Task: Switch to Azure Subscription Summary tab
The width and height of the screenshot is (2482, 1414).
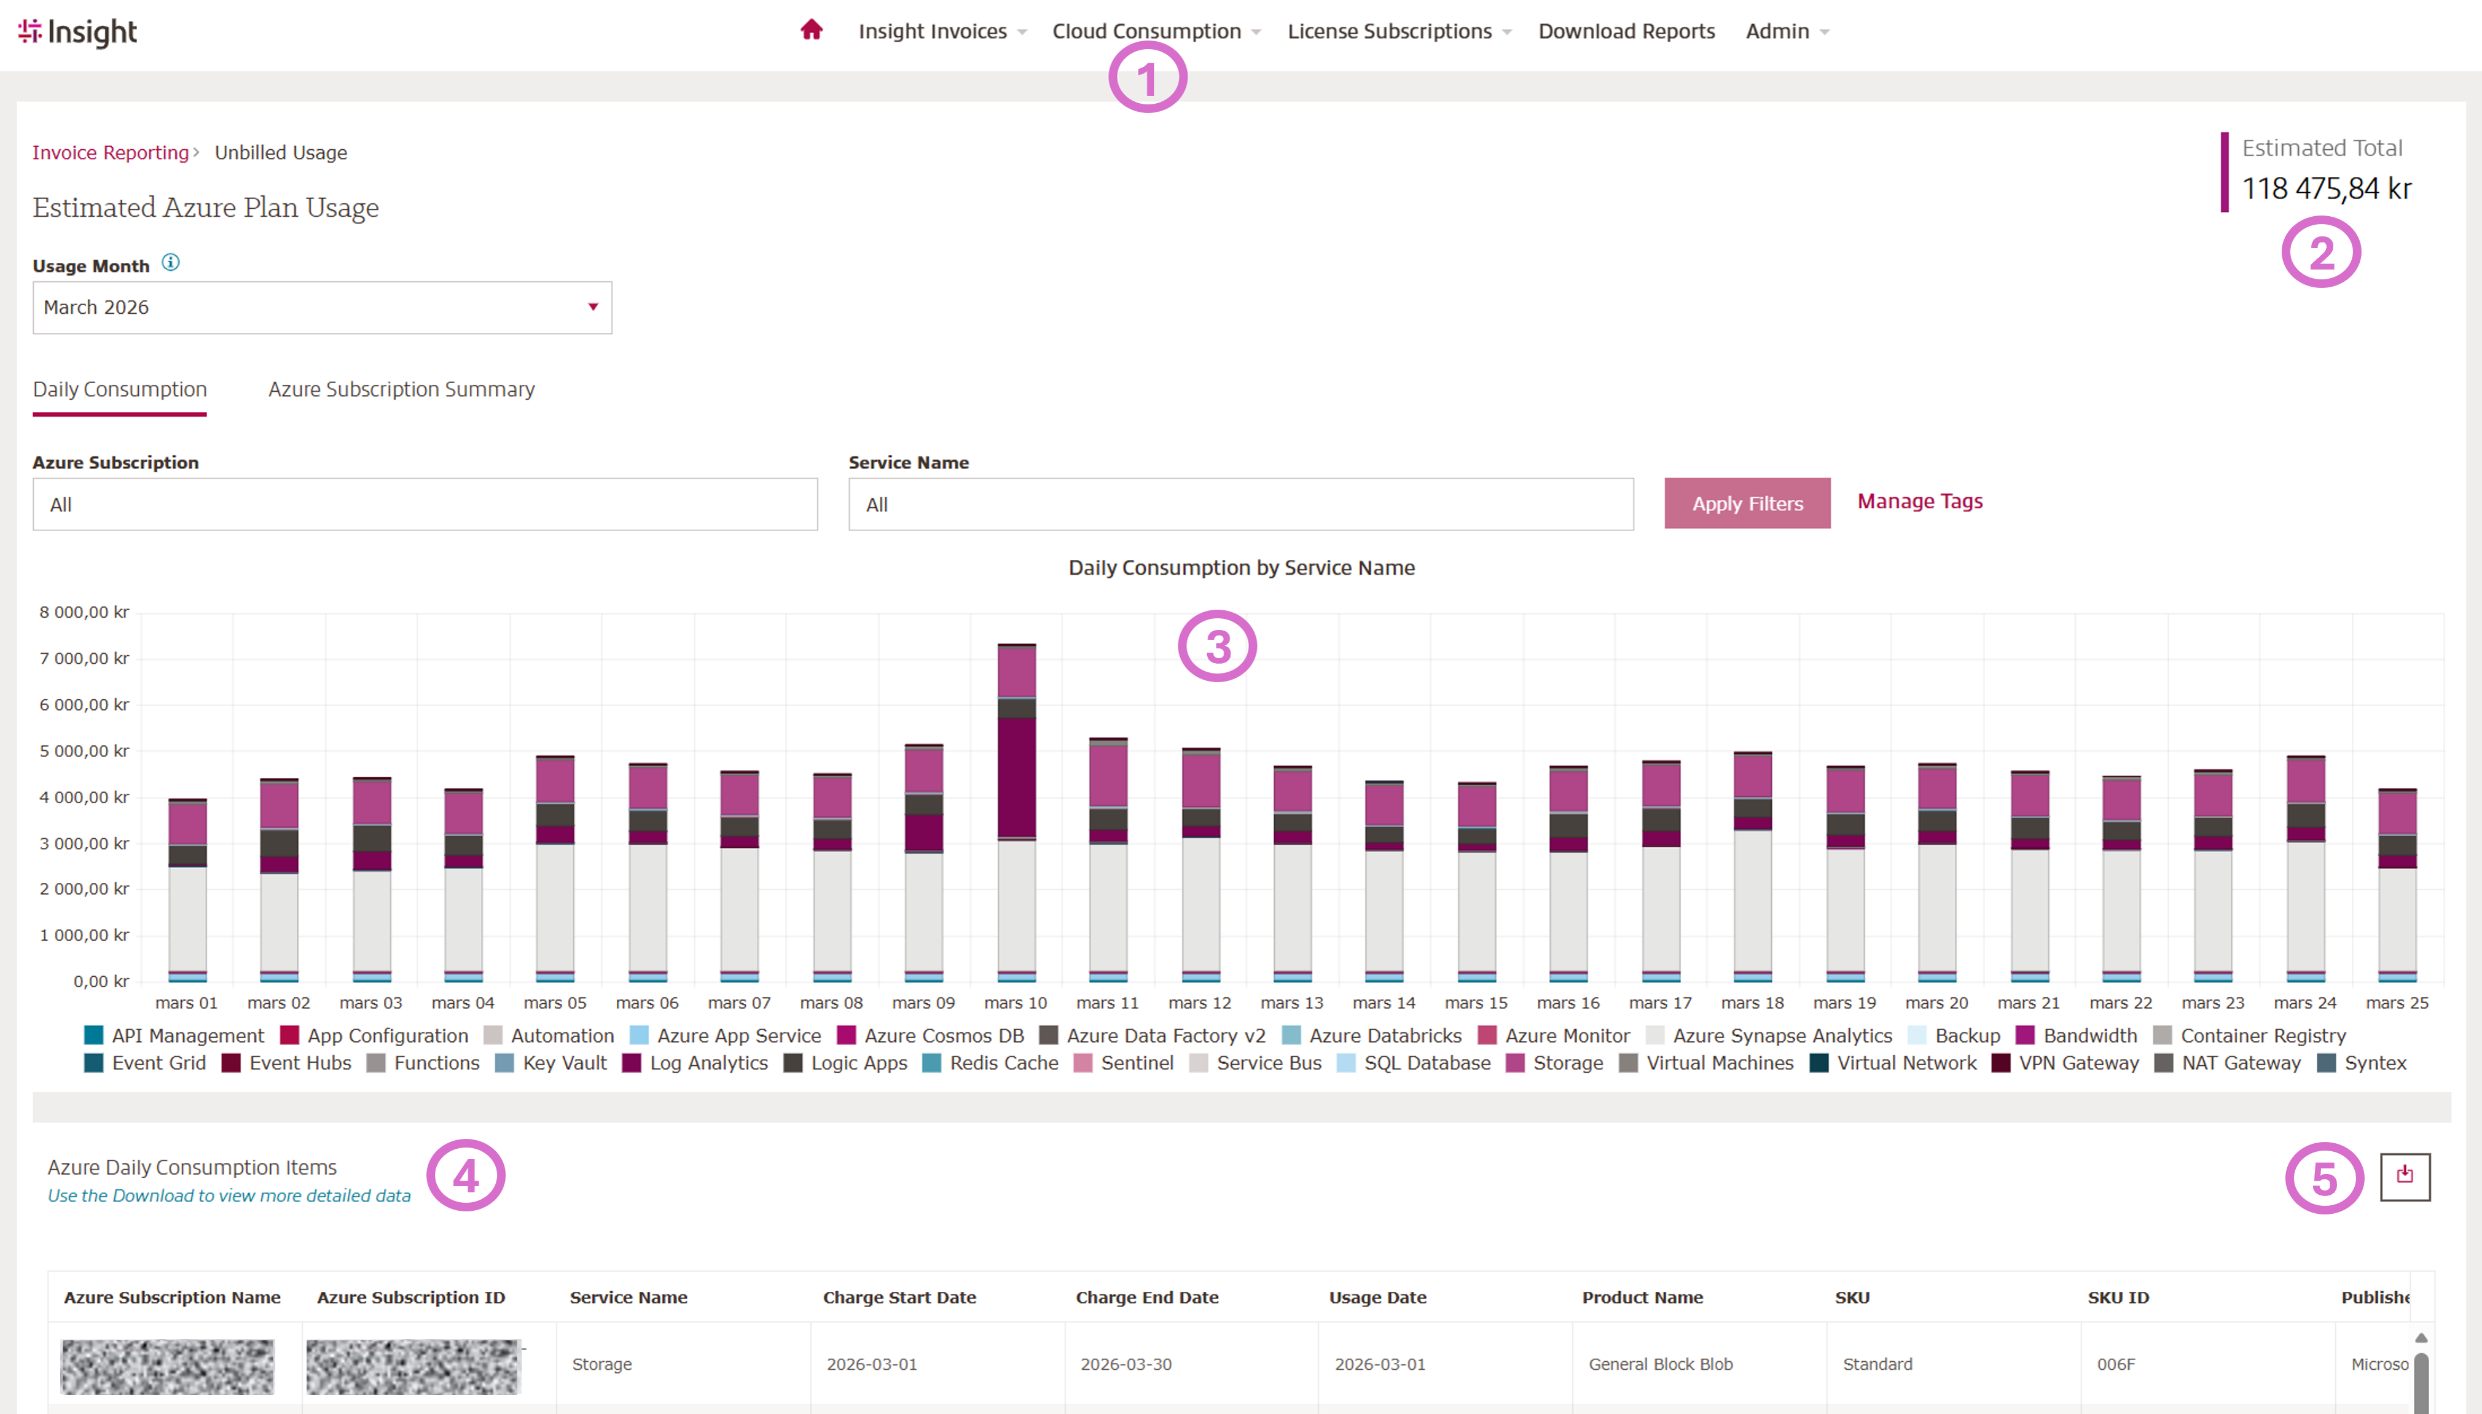Action: pyautogui.click(x=401, y=389)
